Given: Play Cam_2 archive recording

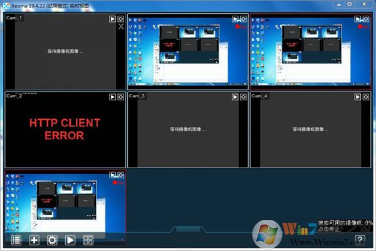Looking at the screenshot, I should 112,97.
